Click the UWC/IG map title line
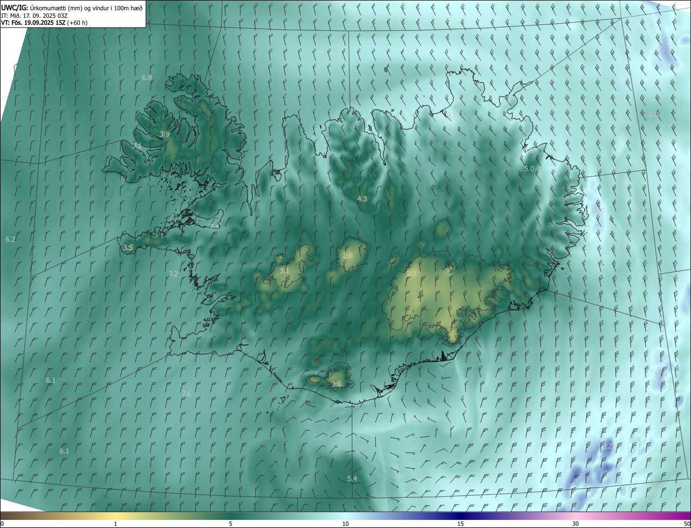 click(x=72, y=7)
